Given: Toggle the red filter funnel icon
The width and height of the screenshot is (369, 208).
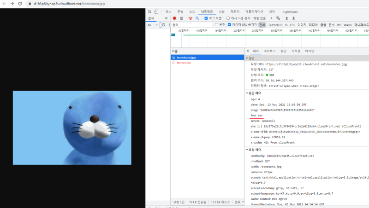Looking at the screenshot, I should [x=190, y=18].
